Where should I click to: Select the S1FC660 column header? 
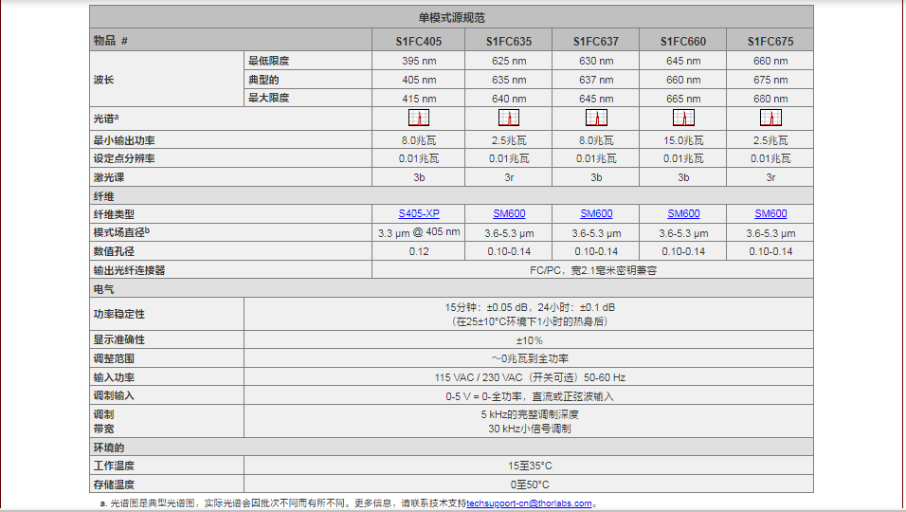click(x=683, y=41)
